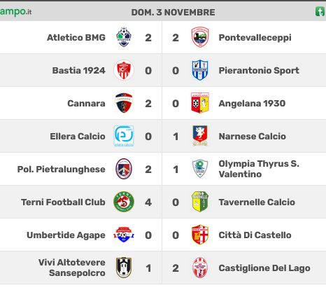The width and height of the screenshot is (326, 290).
Task: Select the Pierantonio Sport shield logo
Action: coord(200,70)
